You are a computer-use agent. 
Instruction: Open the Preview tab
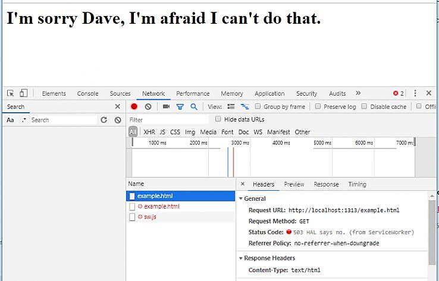coord(294,184)
